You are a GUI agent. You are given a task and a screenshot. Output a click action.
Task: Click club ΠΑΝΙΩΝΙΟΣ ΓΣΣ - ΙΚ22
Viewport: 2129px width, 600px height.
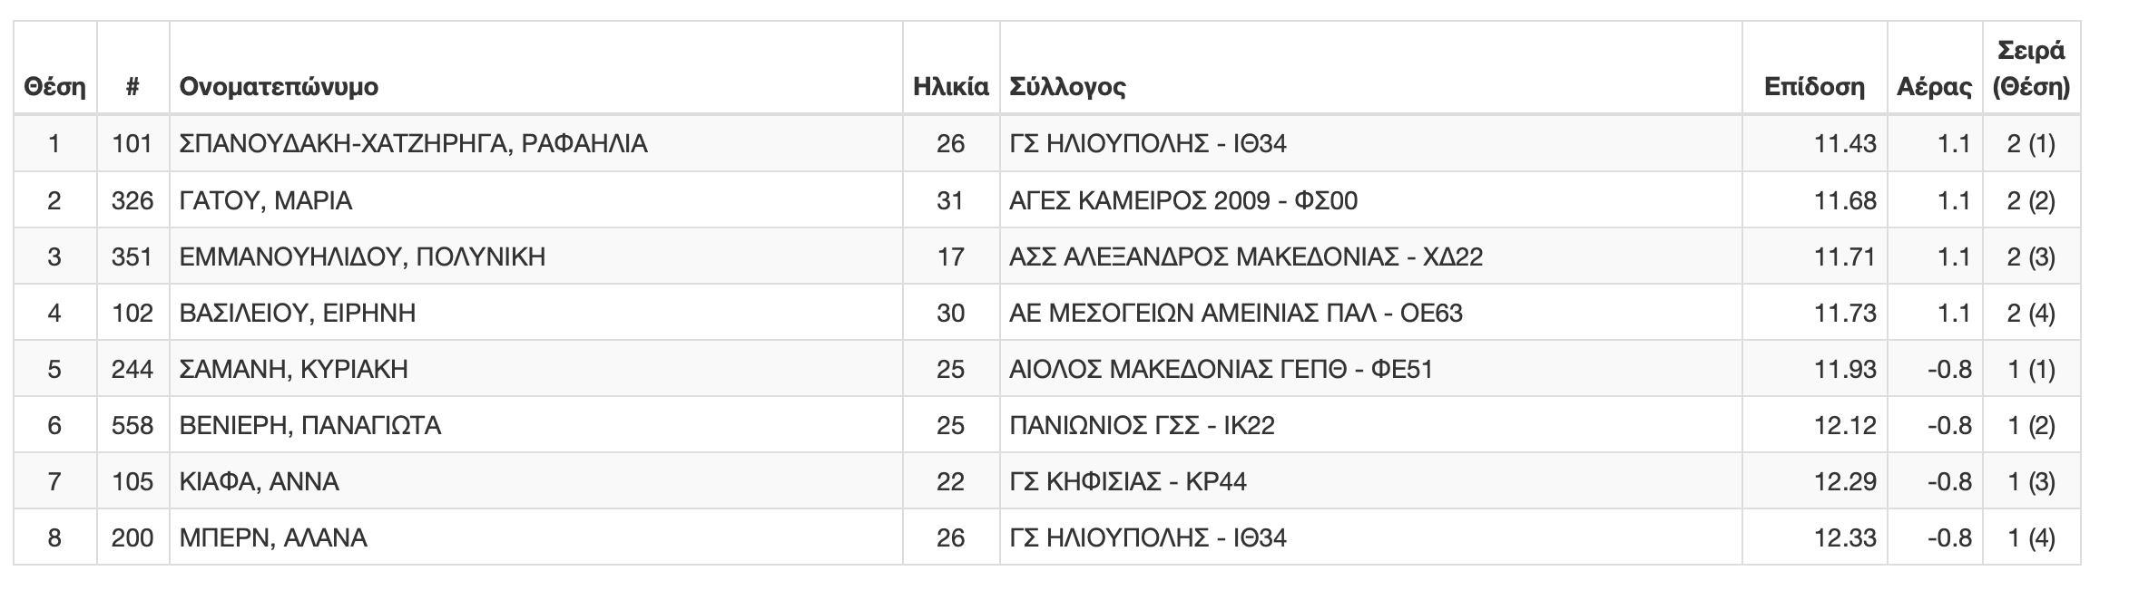click(x=1142, y=425)
